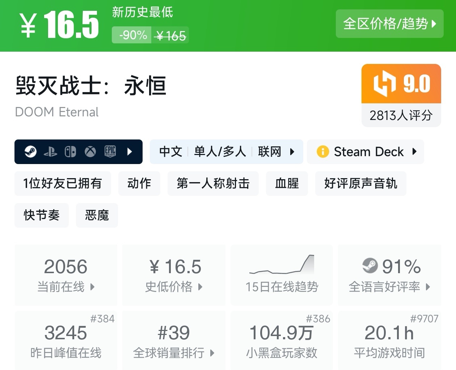
Task: Click the Xiaoheihe score logo icon
Action: tap(384, 84)
